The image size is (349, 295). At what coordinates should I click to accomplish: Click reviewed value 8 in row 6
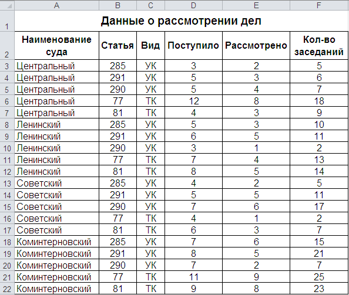[x=256, y=101]
